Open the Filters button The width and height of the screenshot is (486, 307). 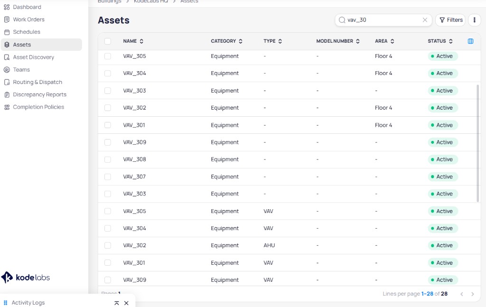(x=450, y=20)
